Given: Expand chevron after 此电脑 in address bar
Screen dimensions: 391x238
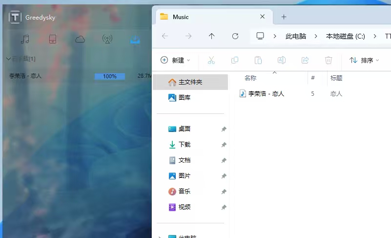Looking at the screenshot, I should (316, 36).
